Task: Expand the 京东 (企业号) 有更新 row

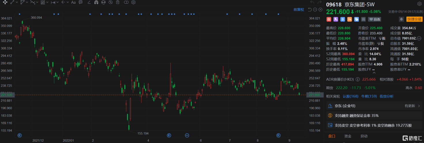Action: coord(374,106)
